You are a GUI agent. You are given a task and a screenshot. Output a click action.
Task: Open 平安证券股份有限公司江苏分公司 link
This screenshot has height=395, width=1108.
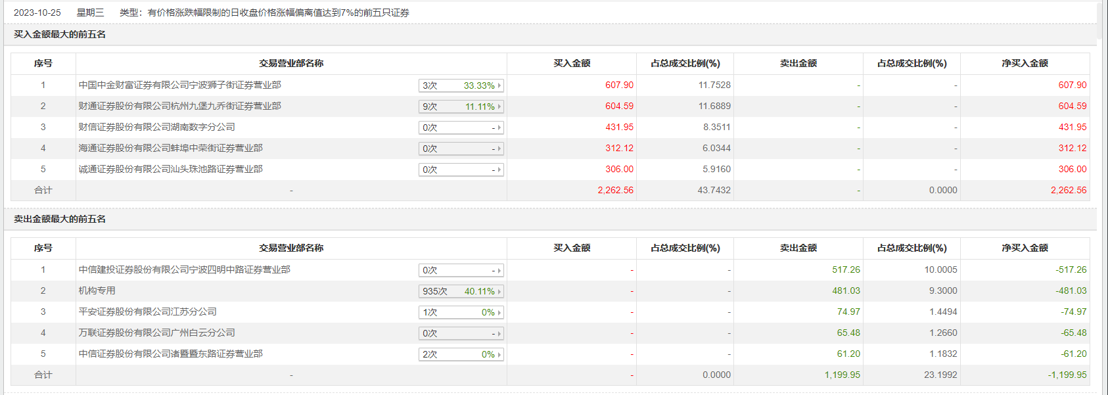pos(148,312)
